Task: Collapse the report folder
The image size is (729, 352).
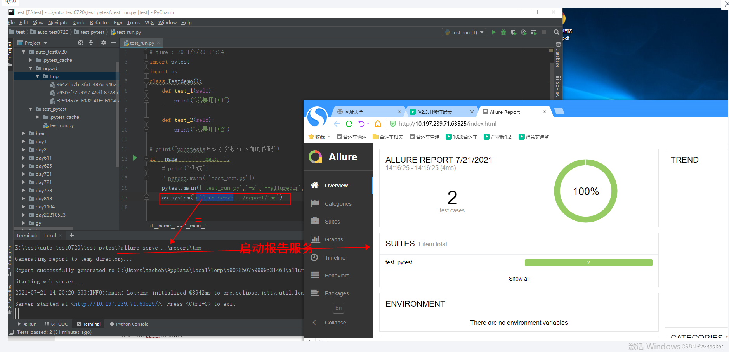Action: click(x=31, y=68)
